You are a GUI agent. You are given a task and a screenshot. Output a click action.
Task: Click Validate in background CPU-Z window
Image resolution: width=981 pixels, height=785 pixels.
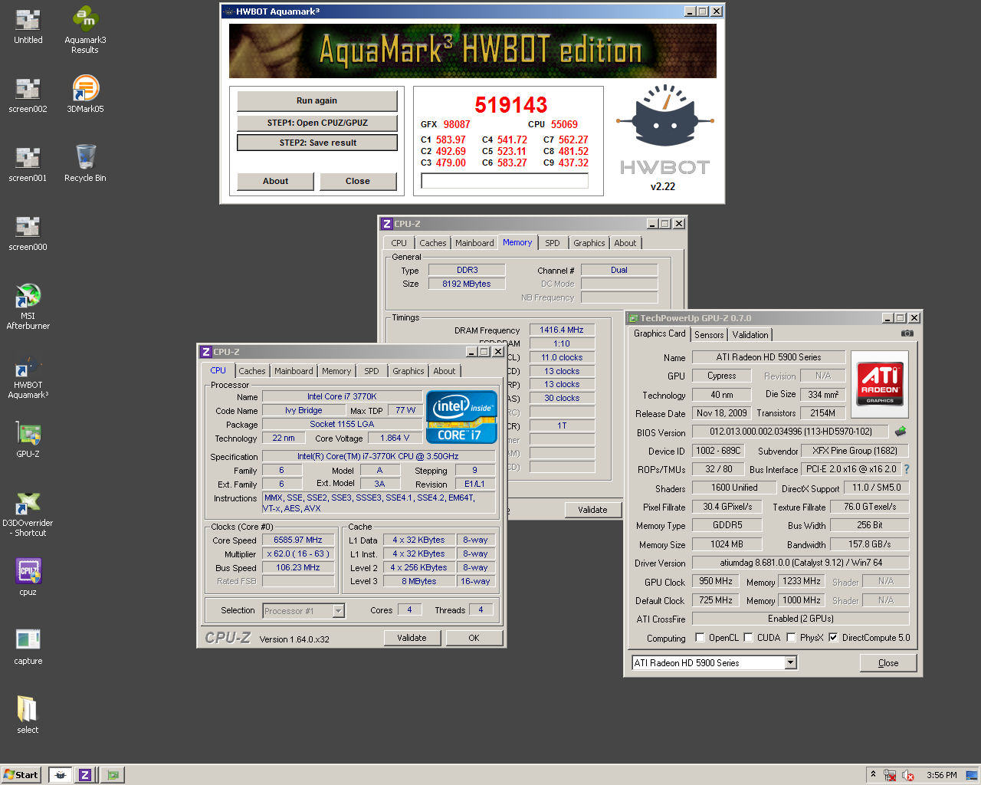(592, 510)
